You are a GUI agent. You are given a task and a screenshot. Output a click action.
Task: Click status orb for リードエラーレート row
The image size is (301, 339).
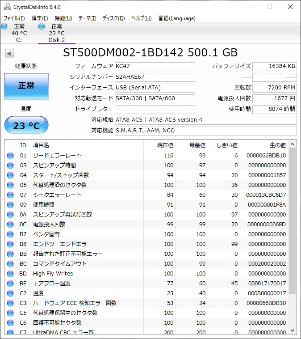(10, 156)
